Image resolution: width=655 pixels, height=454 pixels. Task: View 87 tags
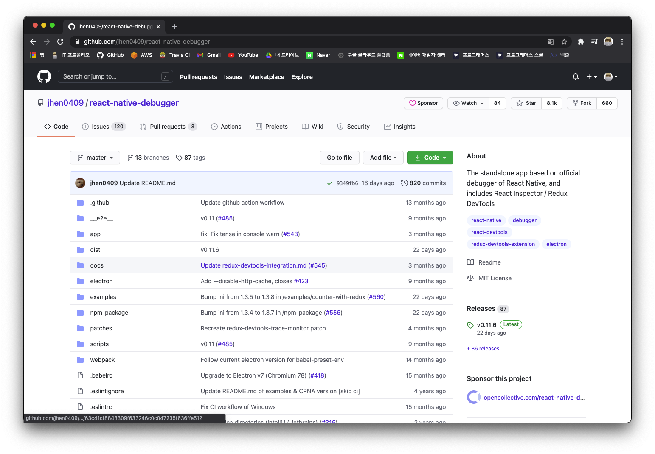[x=191, y=158]
